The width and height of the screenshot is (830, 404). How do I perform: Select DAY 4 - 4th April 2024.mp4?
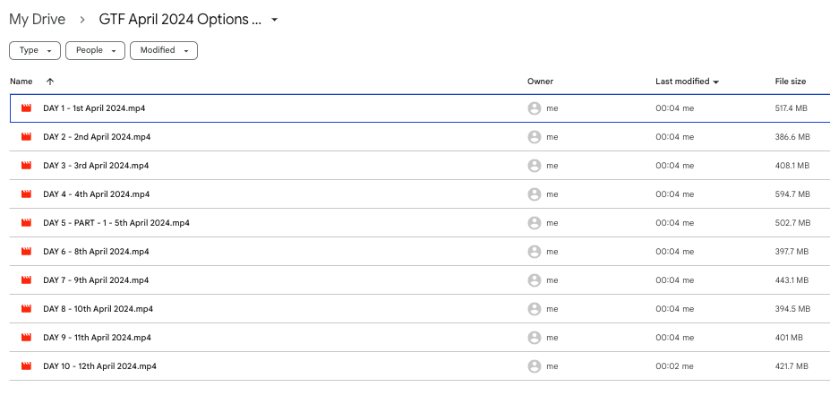(96, 194)
